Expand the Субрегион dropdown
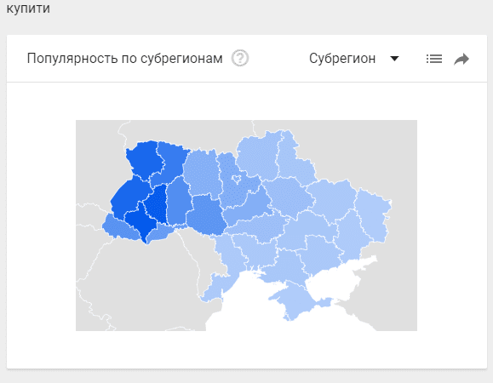The image size is (493, 383). (x=354, y=59)
